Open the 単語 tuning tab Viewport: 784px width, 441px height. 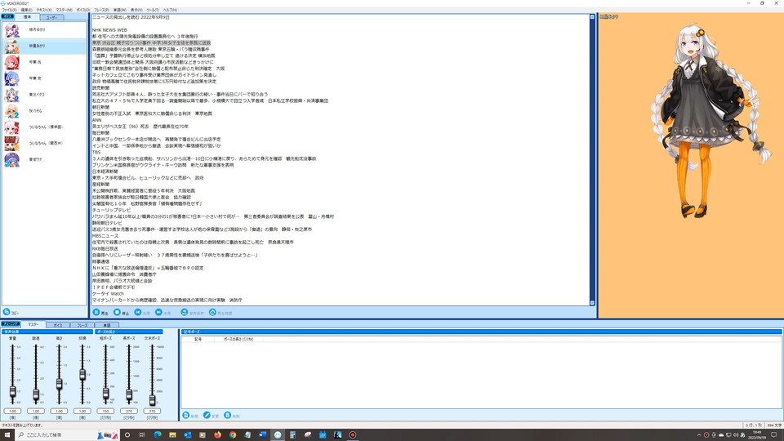106,325
